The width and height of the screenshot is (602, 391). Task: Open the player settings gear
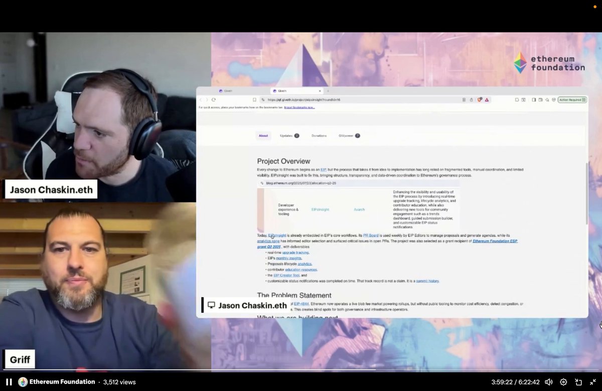(x=563, y=382)
